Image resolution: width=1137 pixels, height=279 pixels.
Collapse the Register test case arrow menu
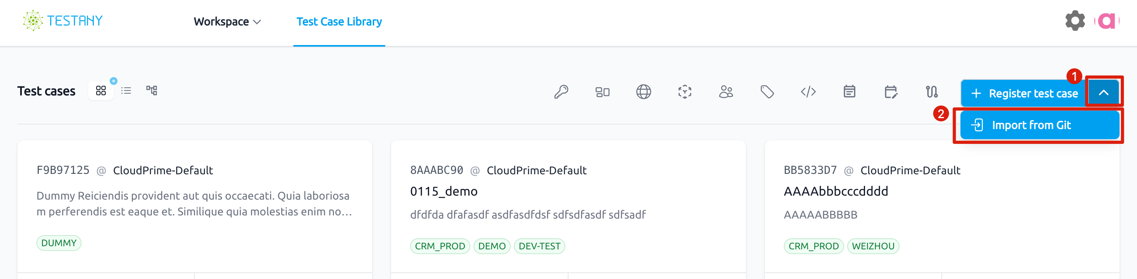pos(1103,93)
